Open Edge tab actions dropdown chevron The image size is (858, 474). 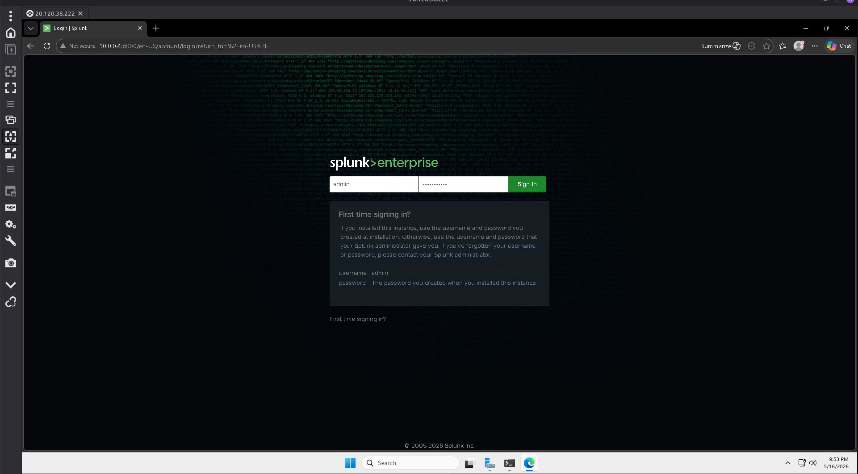click(31, 28)
